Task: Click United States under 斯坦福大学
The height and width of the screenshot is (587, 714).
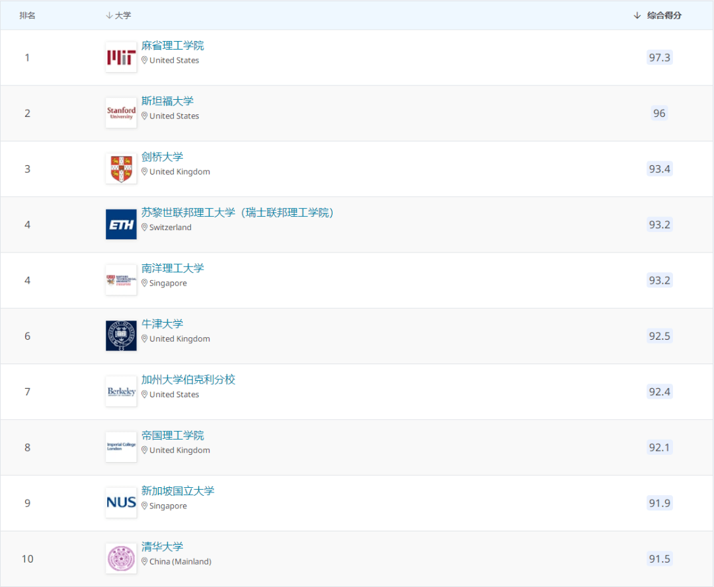Action: tap(175, 116)
